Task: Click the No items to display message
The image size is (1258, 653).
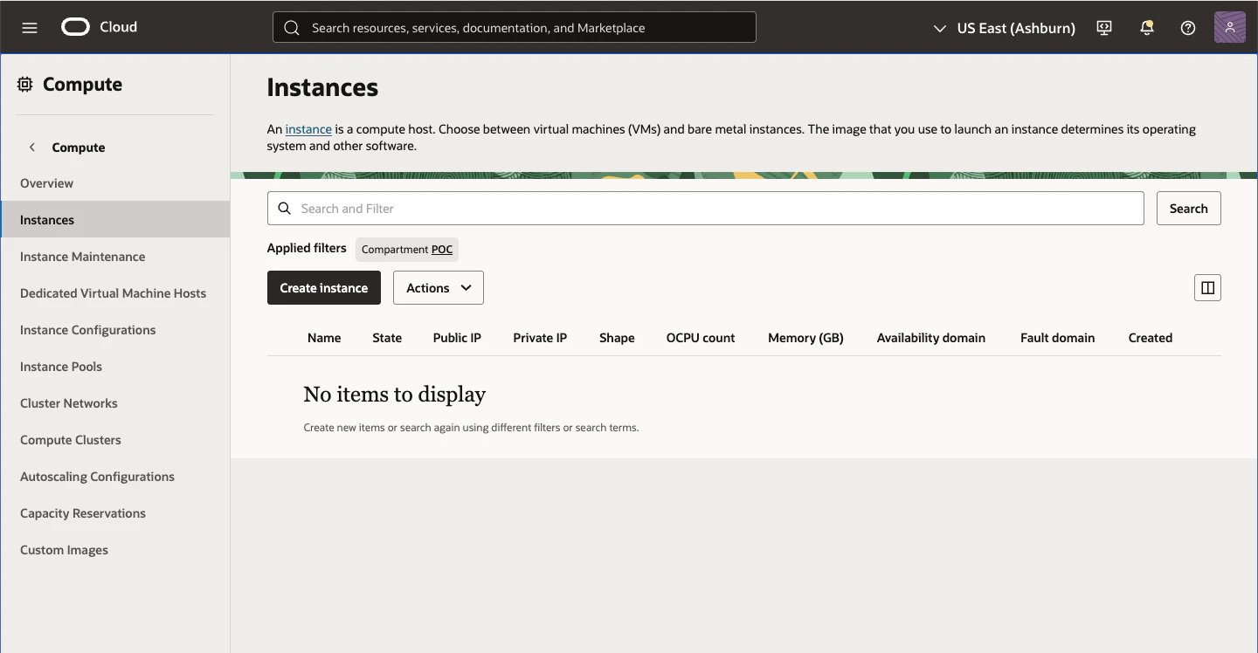Action: tap(394, 395)
